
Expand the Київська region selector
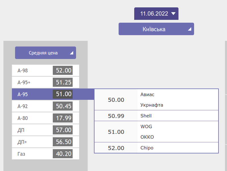pyautogui.click(x=156, y=29)
